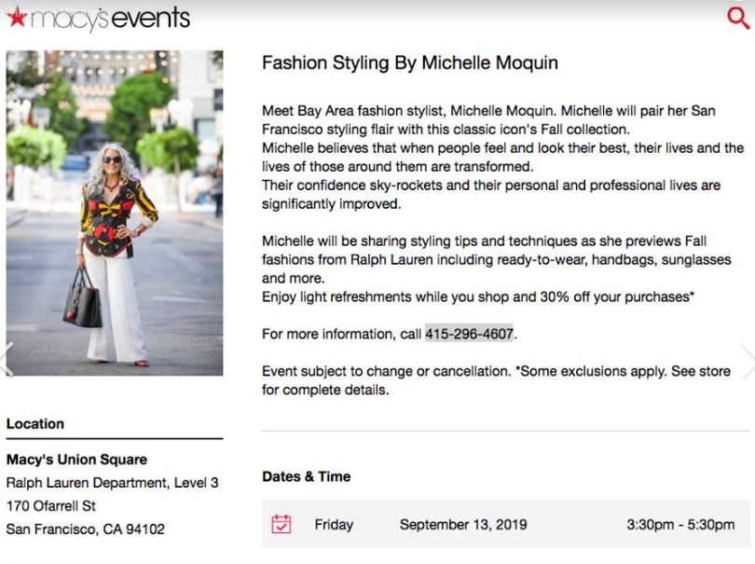The image size is (755, 564).
Task: Click the previous arrow at left edge
Action: (x=6, y=360)
